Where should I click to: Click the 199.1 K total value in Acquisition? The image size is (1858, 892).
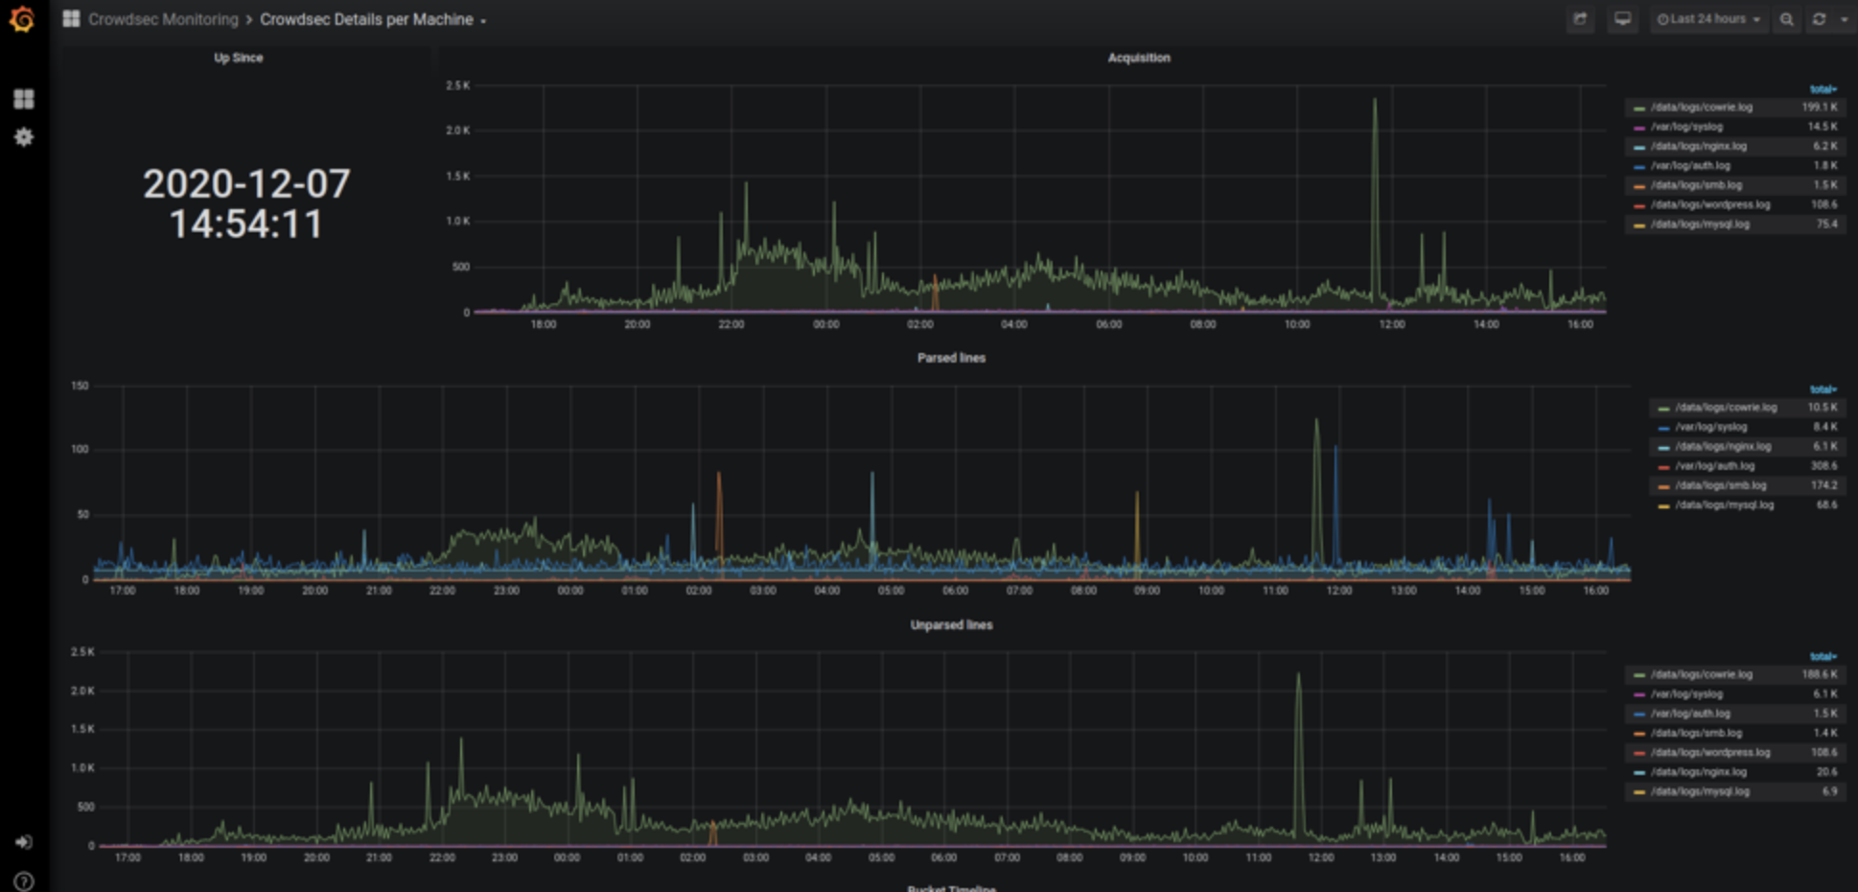pos(1819,107)
